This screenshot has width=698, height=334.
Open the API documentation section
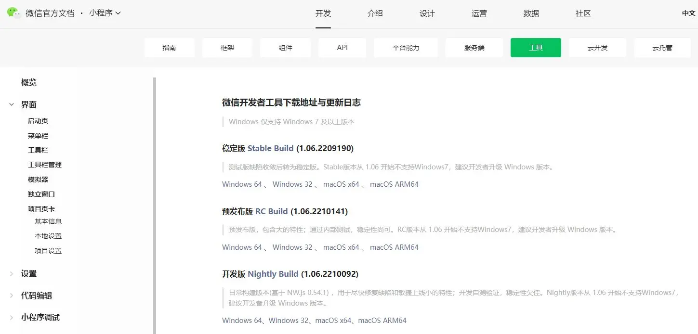342,48
